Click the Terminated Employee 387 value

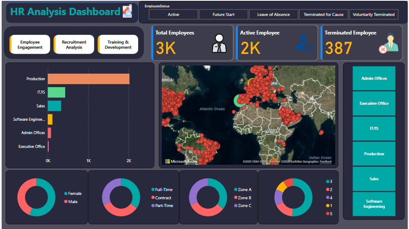click(x=339, y=48)
